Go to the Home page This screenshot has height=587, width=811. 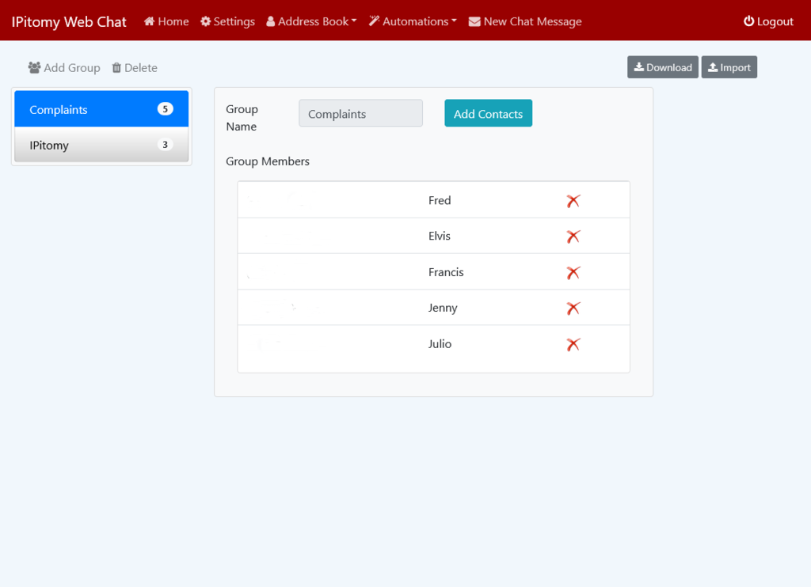point(166,21)
